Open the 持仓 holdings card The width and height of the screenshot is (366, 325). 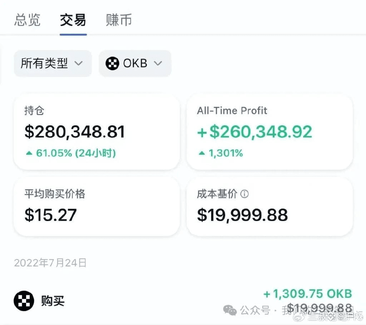[x=97, y=132]
